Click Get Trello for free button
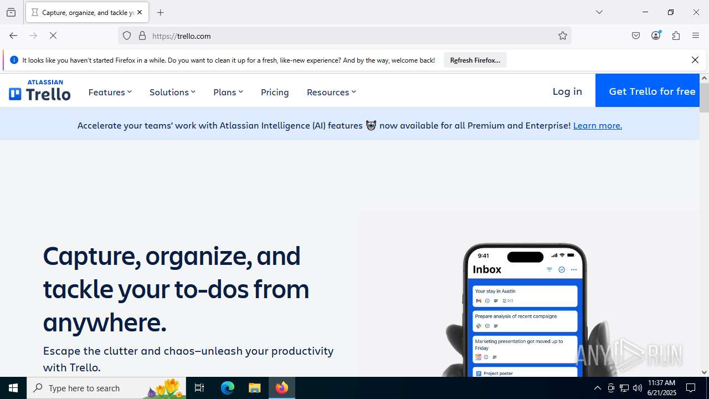 pos(648,90)
